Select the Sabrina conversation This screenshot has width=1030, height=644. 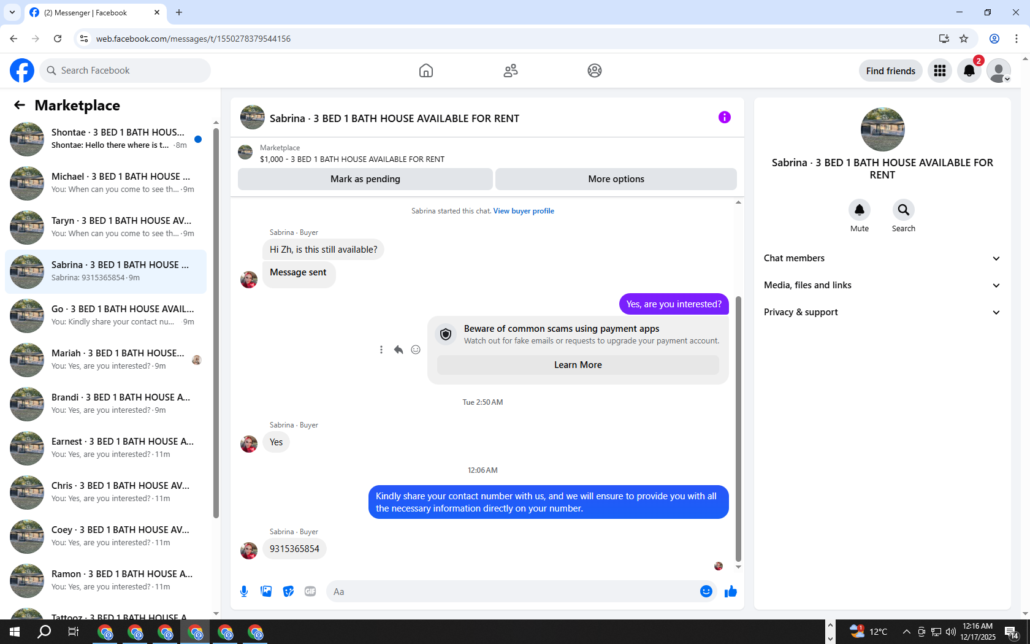(106, 271)
